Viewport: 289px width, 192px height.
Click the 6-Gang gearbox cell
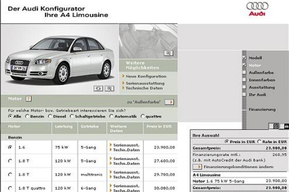click(88, 188)
